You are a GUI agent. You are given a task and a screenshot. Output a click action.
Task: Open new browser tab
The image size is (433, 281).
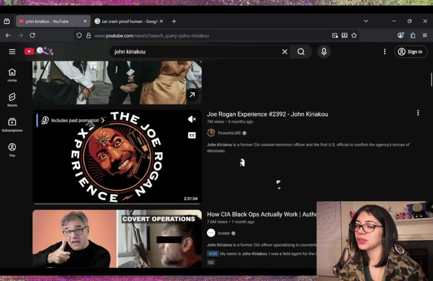coord(174,21)
